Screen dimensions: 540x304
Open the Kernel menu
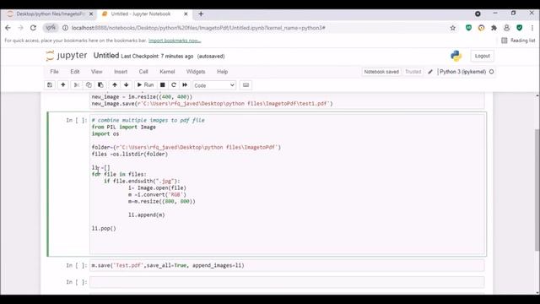coord(167,72)
